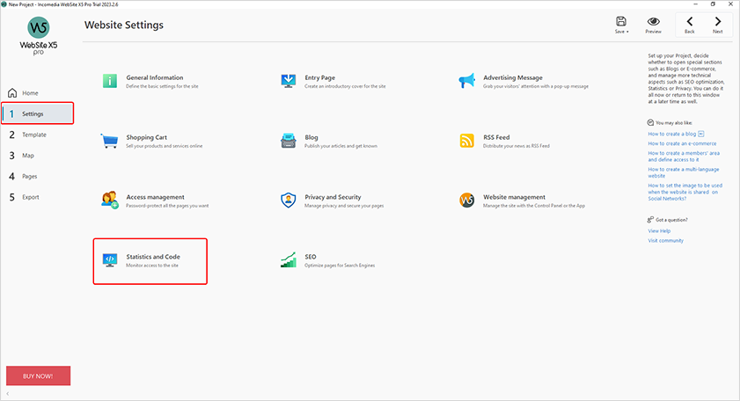
Task: Click the WebSite X5 pro logo
Action: [x=38, y=35]
